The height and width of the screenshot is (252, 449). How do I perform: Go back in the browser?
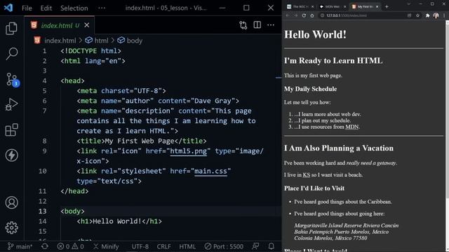pos(288,15)
